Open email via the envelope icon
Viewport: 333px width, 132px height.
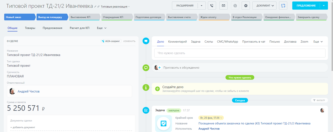point(223,6)
